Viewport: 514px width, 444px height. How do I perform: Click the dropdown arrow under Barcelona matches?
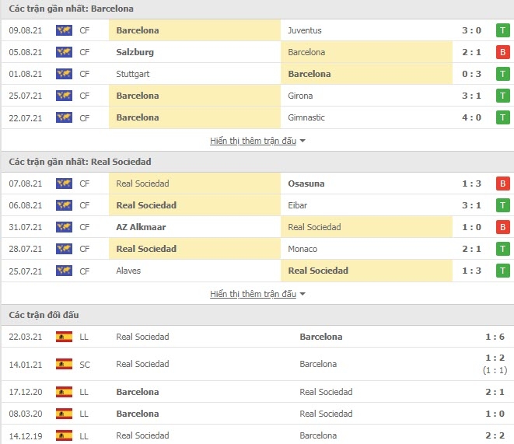point(302,141)
